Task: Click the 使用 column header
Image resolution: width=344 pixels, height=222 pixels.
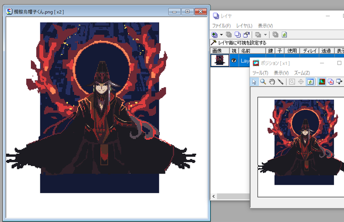Action: (x=292, y=51)
